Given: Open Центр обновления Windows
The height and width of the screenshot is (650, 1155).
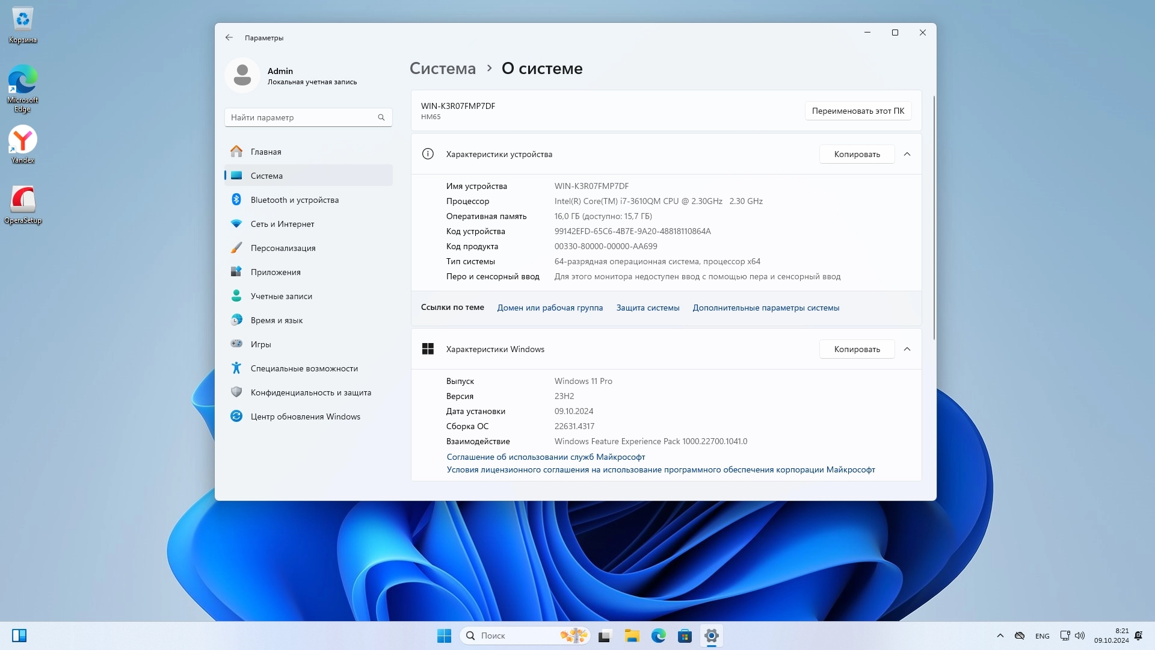Looking at the screenshot, I should (305, 416).
